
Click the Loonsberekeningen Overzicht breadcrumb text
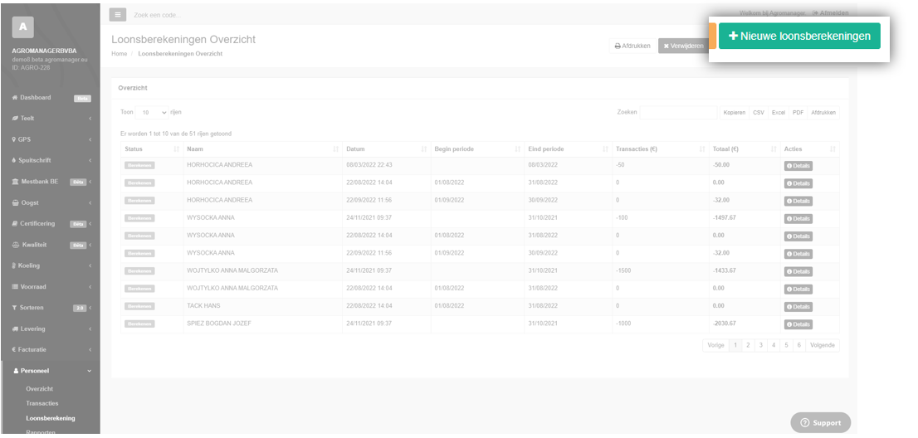point(180,53)
